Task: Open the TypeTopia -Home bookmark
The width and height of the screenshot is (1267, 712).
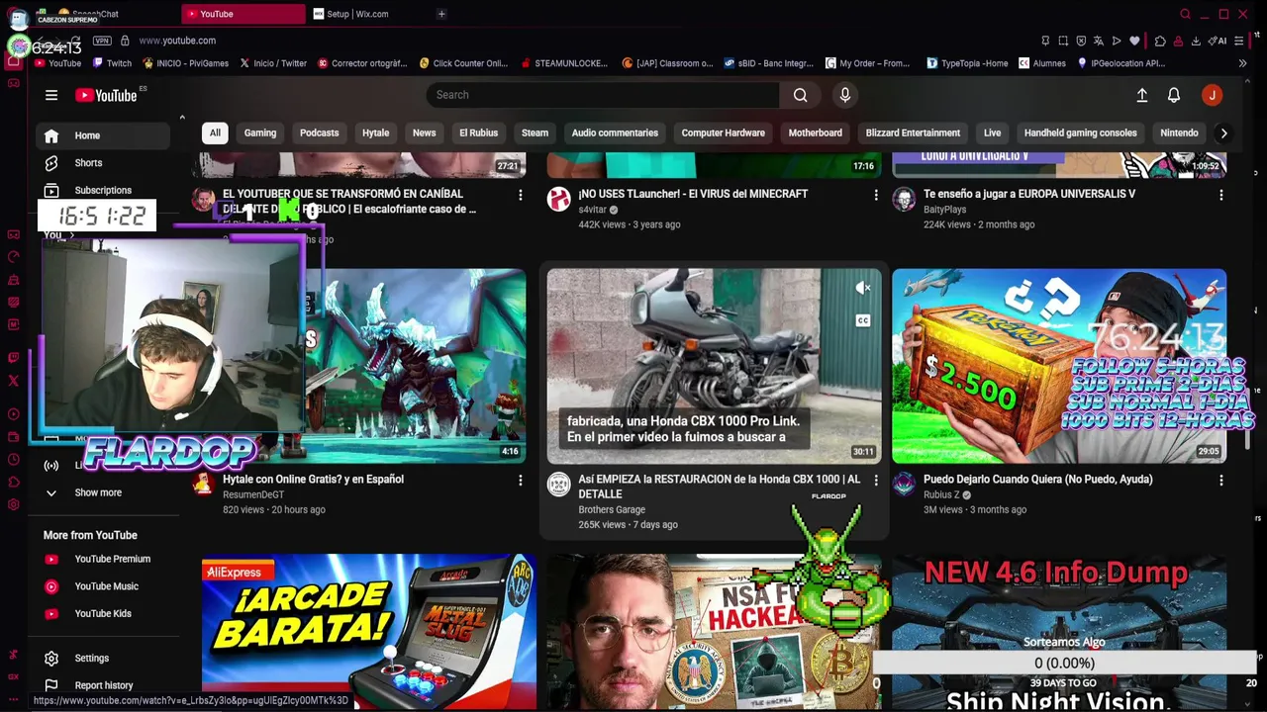Action: [967, 63]
